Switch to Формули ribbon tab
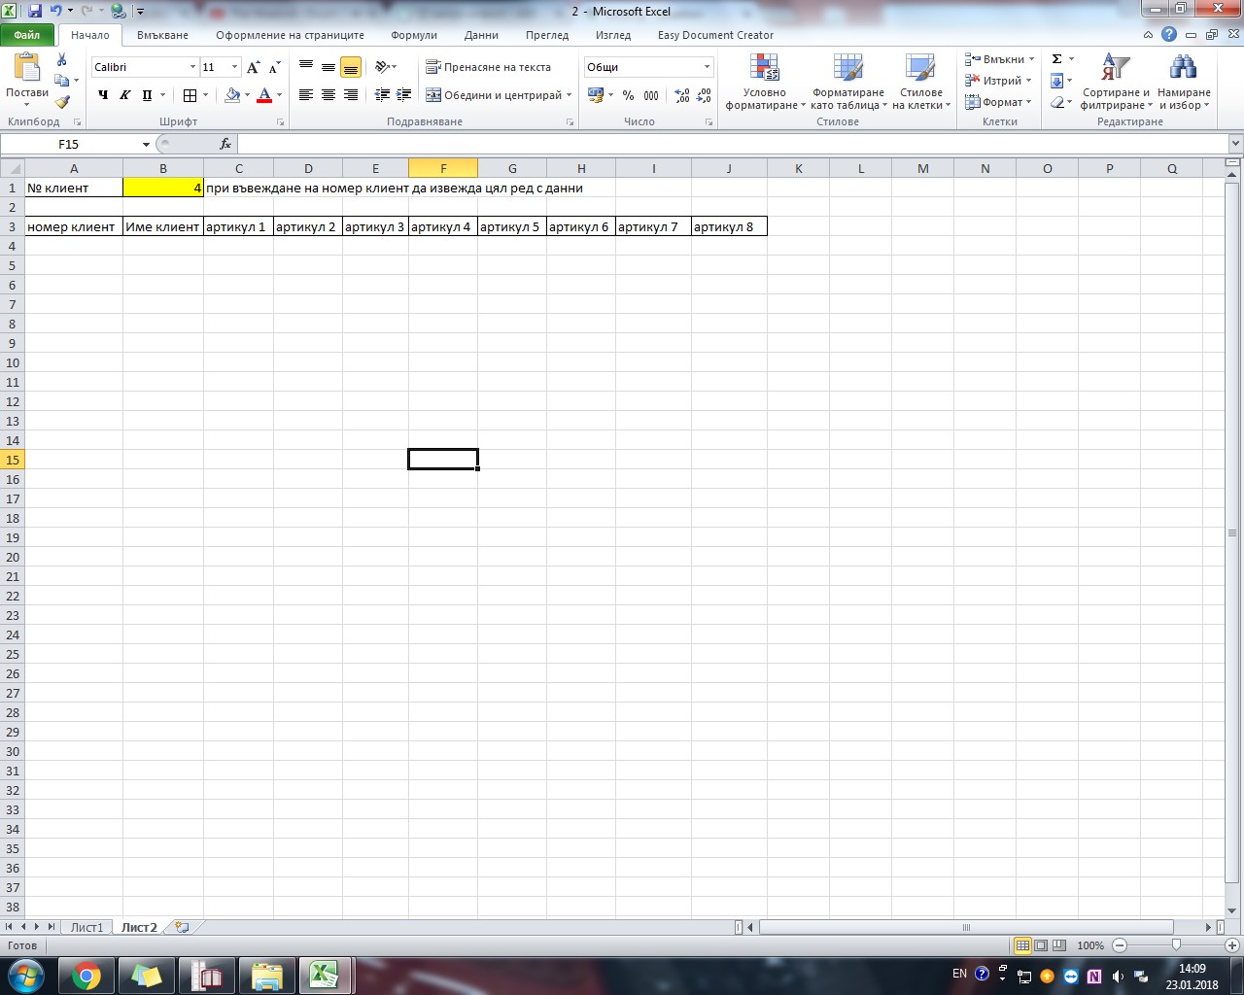1244x995 pixels. click(x=414, y=35)
